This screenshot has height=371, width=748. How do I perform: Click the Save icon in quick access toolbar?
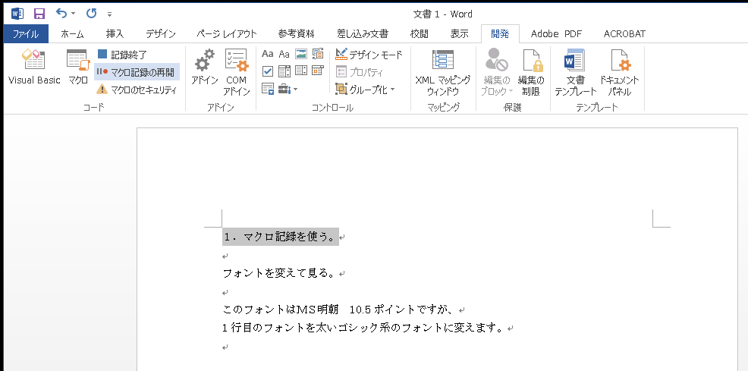click(39, 14)
